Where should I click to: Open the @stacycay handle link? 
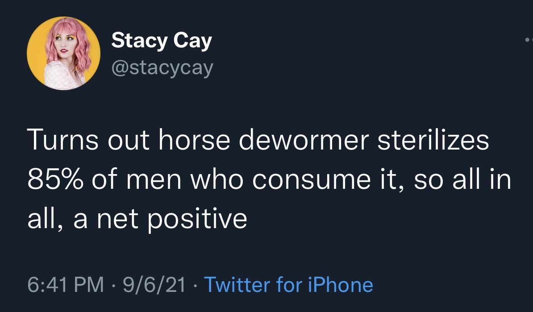[x=162, y=68]
